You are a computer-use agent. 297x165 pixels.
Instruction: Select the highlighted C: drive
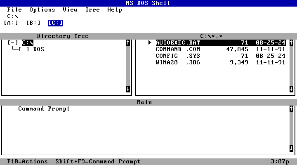click(x=56, y=23)
